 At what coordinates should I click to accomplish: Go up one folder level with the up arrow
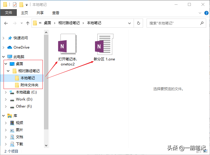(x=28, y=23)
